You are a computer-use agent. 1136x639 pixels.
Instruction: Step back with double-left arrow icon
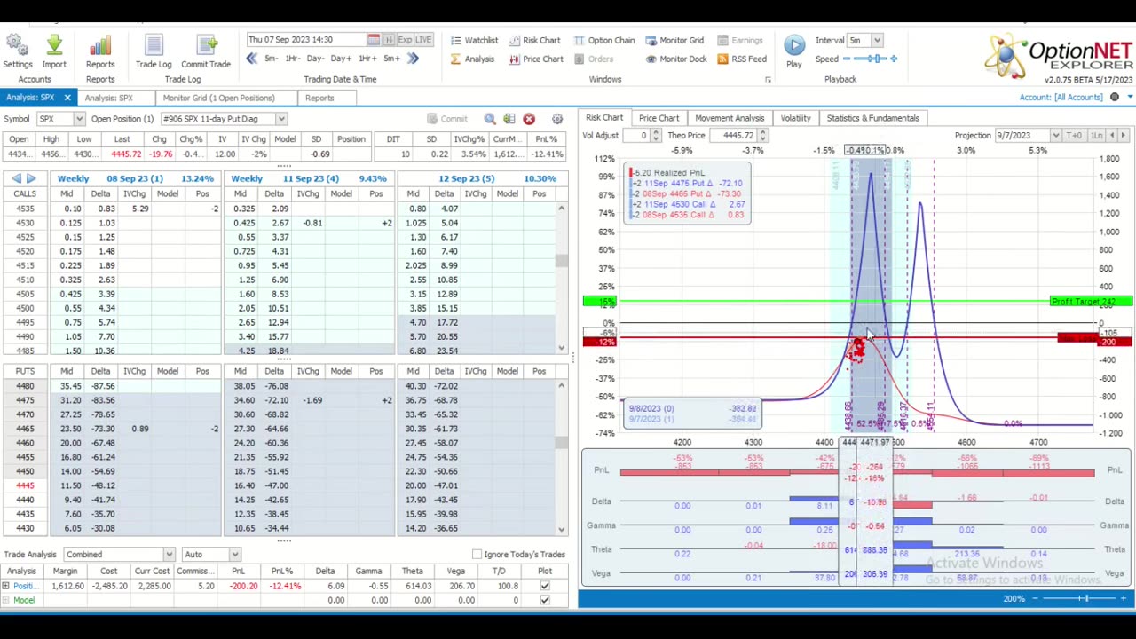pos(251,59)
